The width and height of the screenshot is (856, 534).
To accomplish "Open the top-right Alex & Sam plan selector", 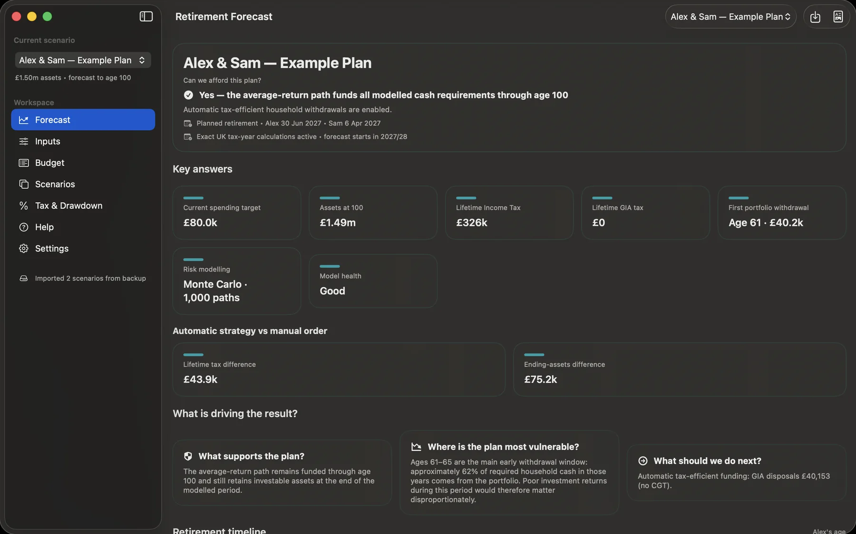I will pyautogui.click(x=730, y=17).
